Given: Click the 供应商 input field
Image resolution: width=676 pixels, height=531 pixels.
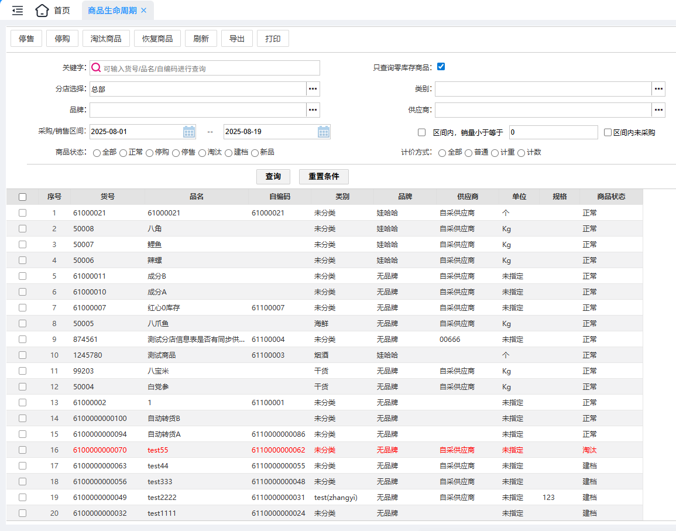Looking at the screenshot, I should [x=543, y=110].
